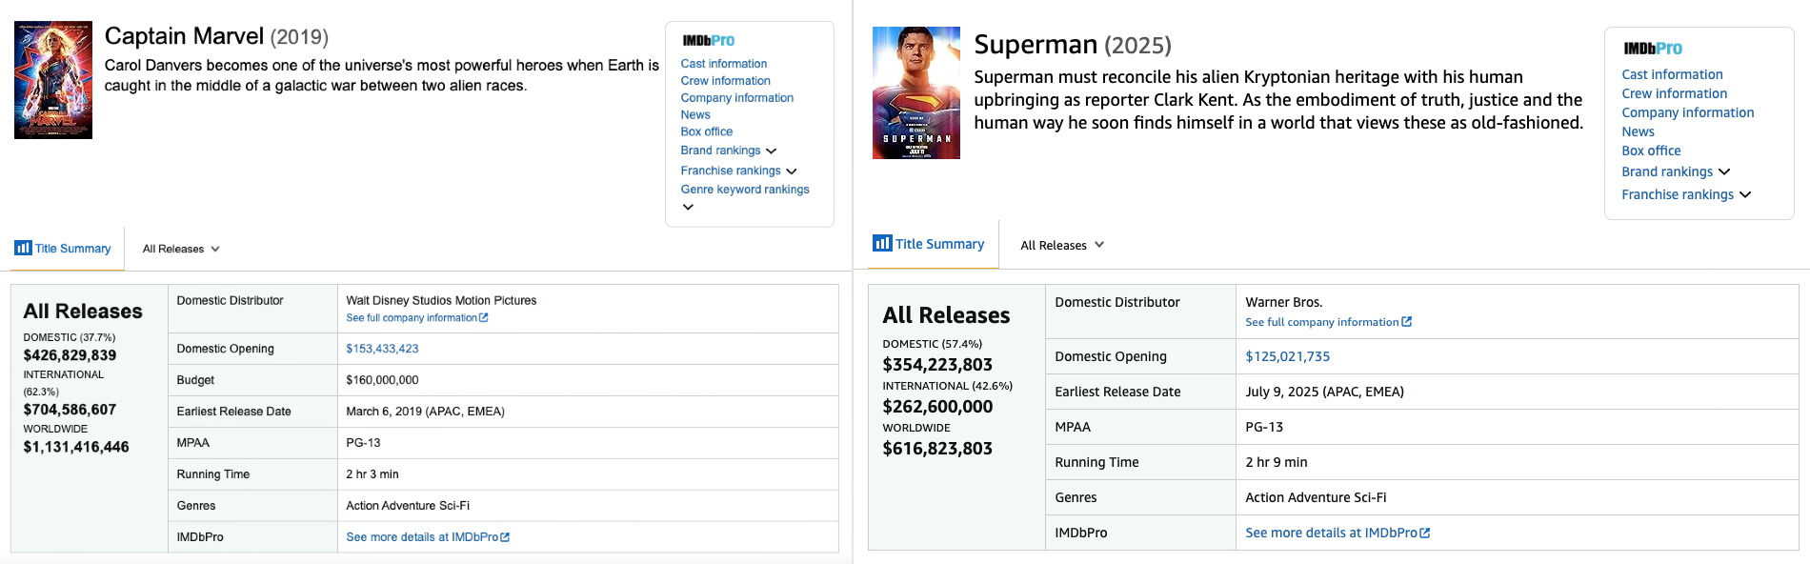Click external link icon beside Walt Disney company info
The width and height of the screenshot is (1810, 564).
[484, 318]
